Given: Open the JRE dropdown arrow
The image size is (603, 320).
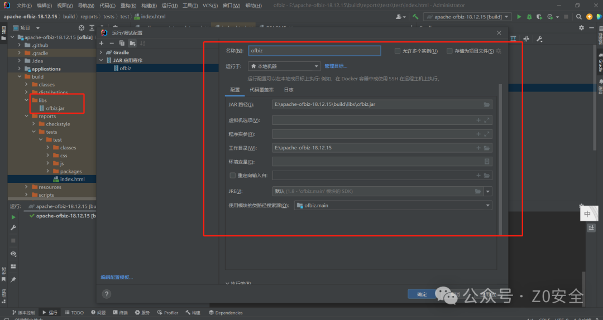Looking at the screenshot, I should click(x=488, y=191).
